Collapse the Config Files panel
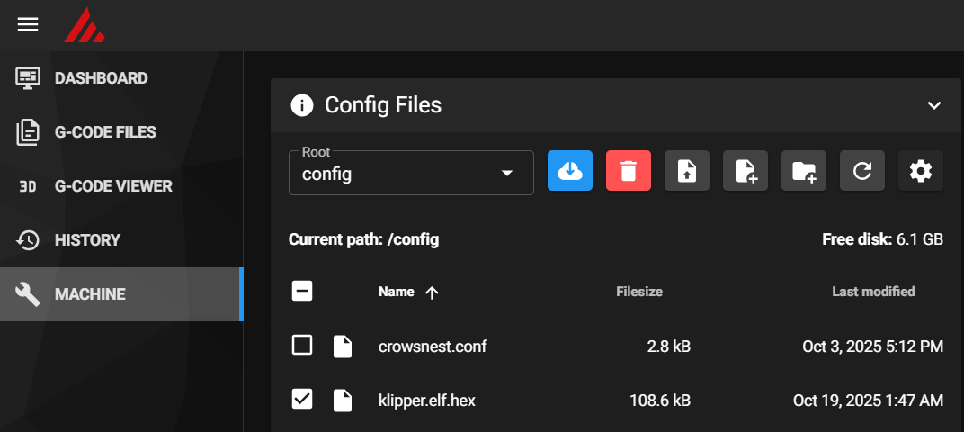This screenshot has width=964, height=432. pos(934,105)
